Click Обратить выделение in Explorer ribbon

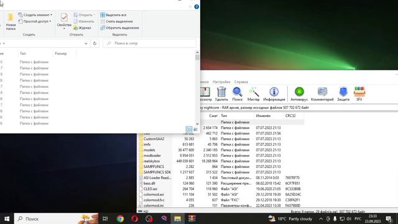pos(119,27)
